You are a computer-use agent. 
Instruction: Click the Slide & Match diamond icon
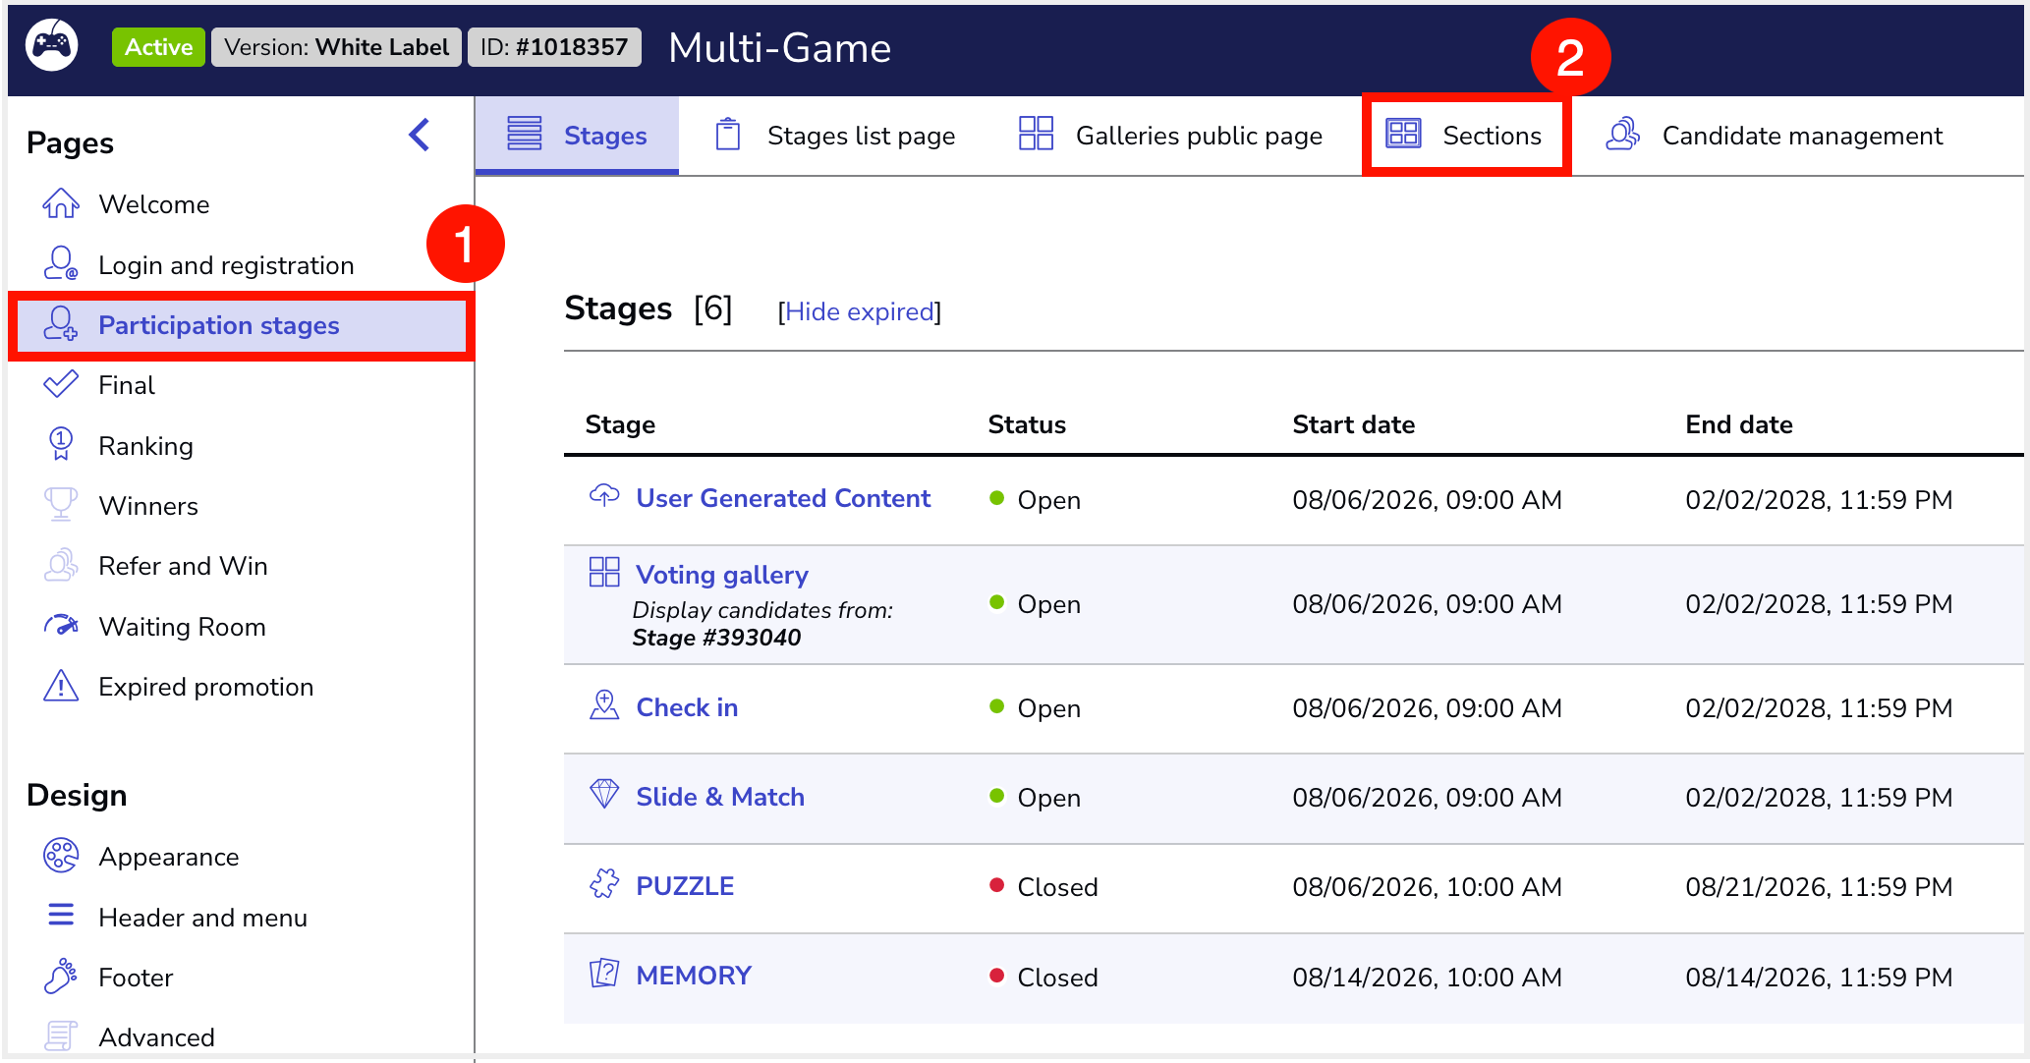click(x=604, y=794)
